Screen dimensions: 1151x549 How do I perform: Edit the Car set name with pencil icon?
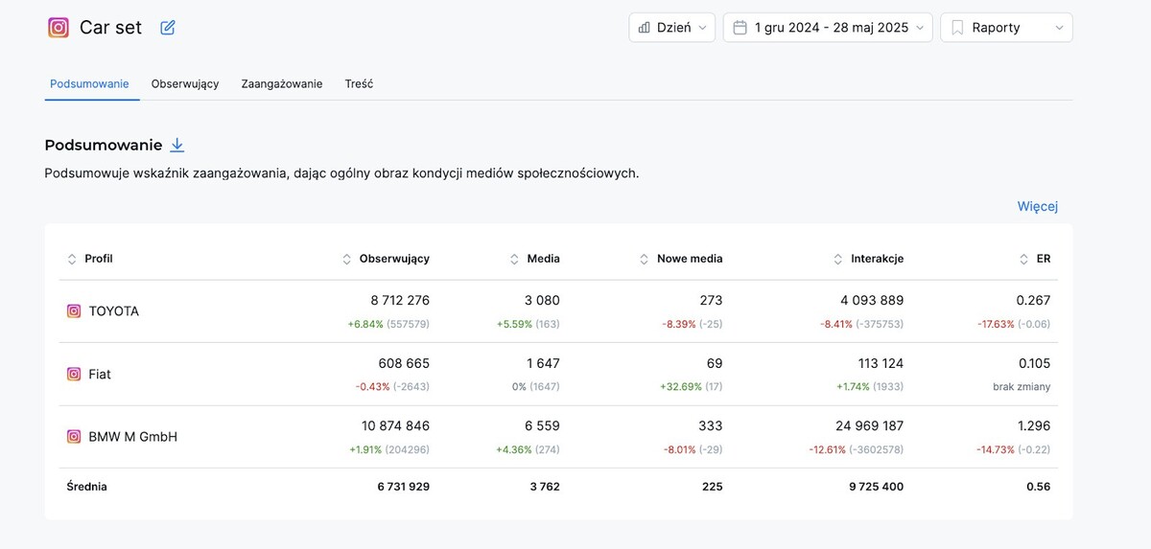click(168, 28)
